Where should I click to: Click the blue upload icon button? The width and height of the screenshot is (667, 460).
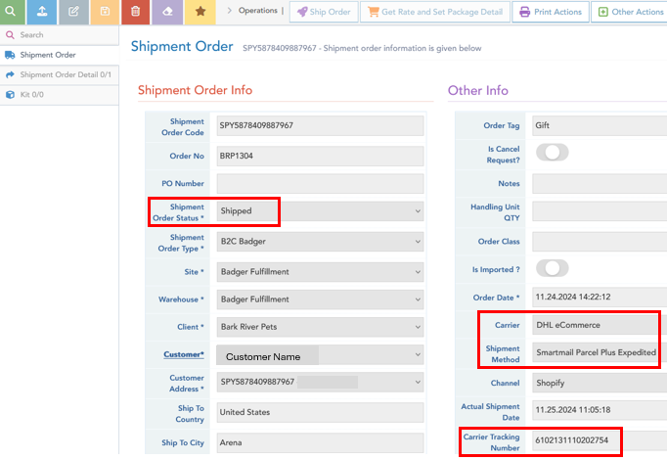point(42,12)
